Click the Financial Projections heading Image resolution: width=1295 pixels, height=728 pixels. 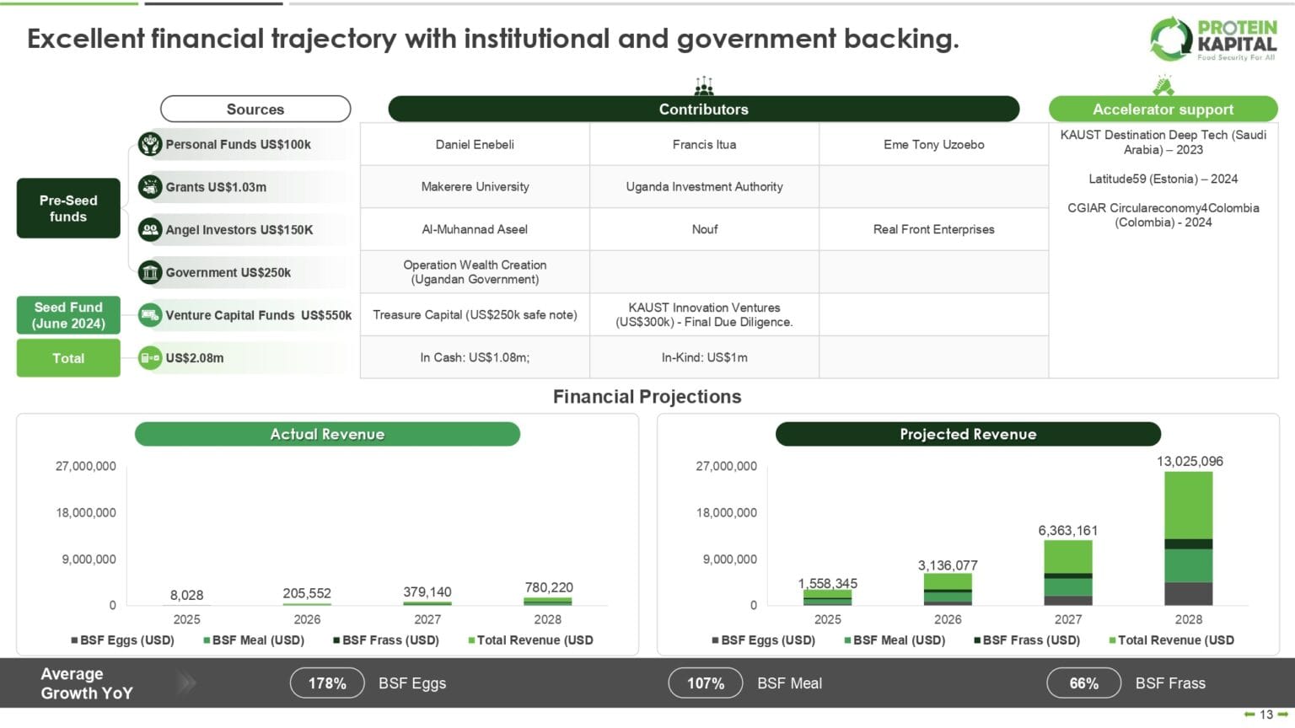coord(647,397)
